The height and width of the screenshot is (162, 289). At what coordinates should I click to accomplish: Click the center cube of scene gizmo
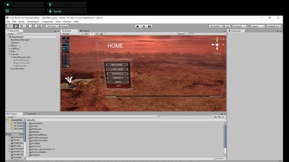pos(217,45)
